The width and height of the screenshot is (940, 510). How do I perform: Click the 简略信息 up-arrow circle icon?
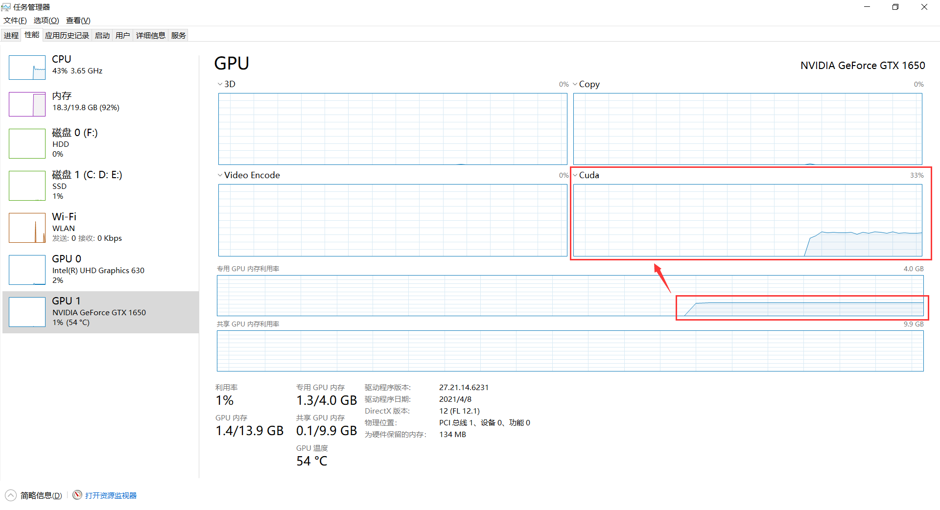pos(11,495)
